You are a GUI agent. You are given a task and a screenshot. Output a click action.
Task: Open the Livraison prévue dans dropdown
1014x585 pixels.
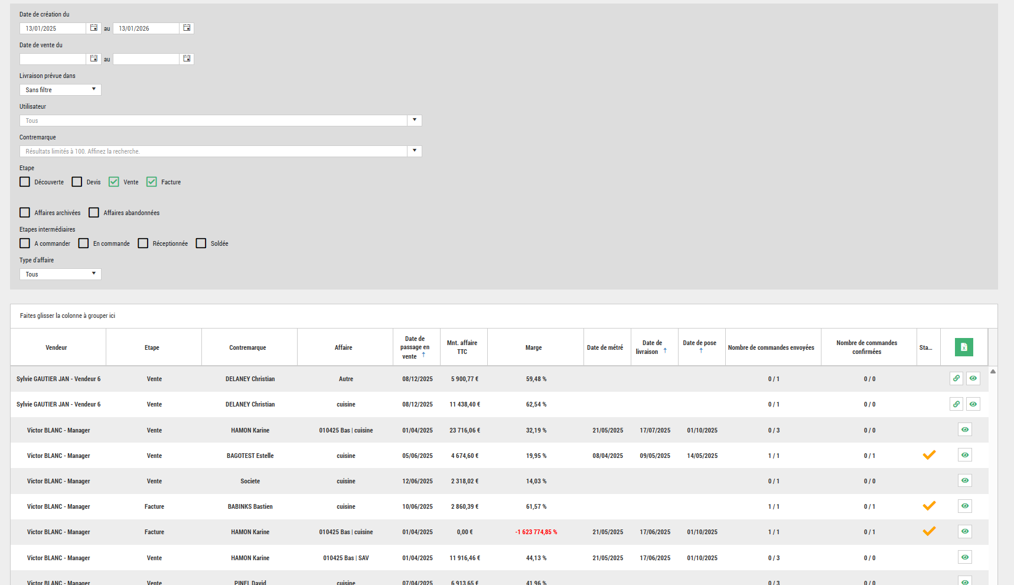60,90
